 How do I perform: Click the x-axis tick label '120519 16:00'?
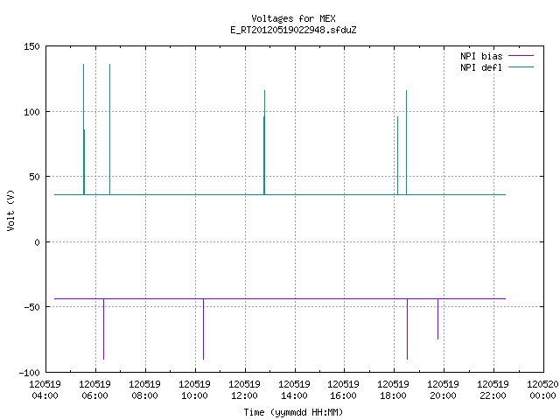click(344, 390)
